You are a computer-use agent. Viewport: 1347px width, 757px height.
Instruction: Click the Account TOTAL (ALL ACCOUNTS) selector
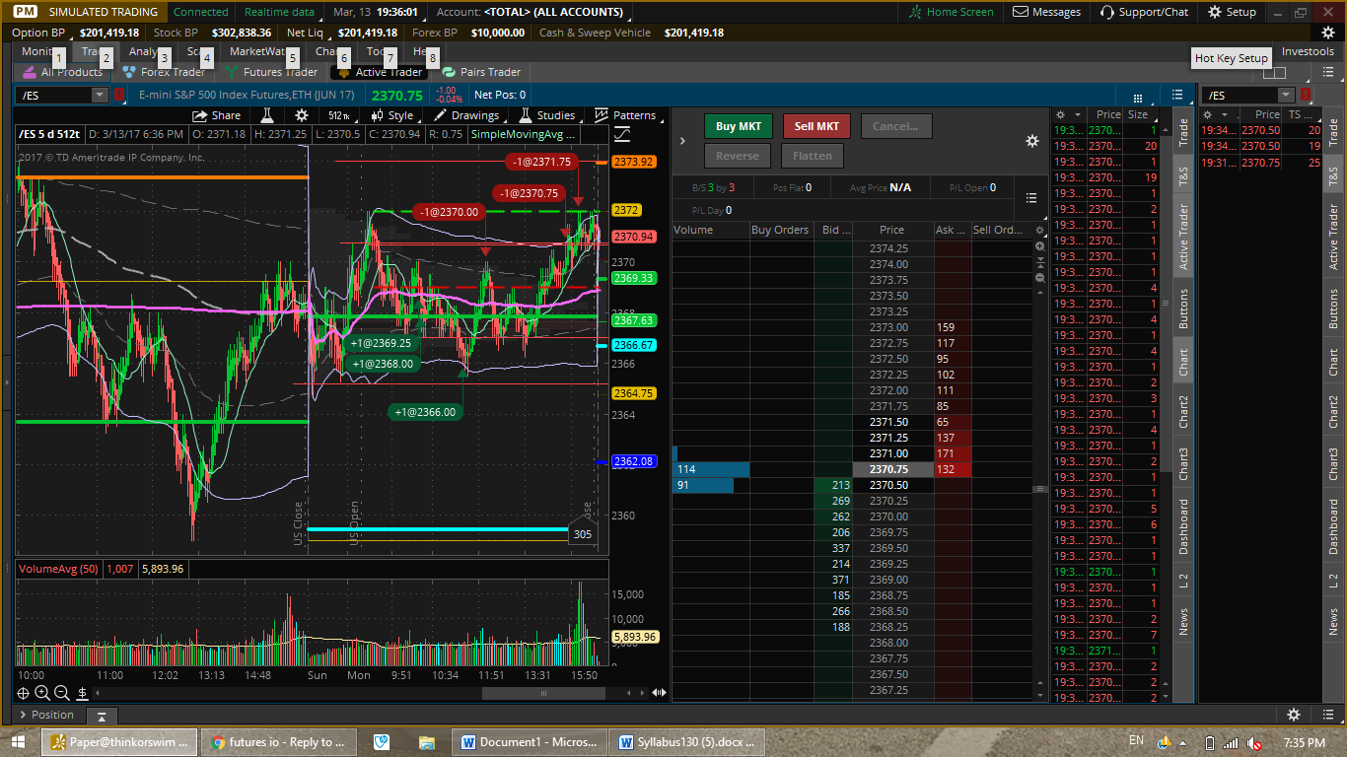pos(531,12)
